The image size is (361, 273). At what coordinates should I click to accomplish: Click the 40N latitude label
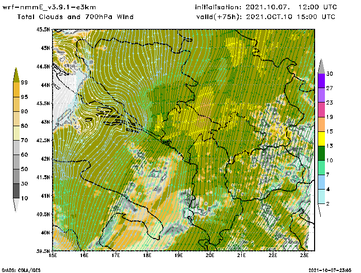click(x=45, y=232)
